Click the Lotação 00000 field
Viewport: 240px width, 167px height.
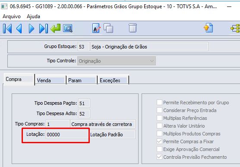click(67, 135)
